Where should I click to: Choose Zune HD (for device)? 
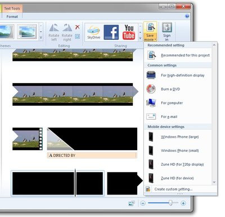[178, 178]
